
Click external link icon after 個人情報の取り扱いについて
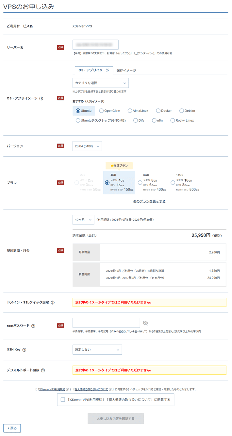[110, 389]
